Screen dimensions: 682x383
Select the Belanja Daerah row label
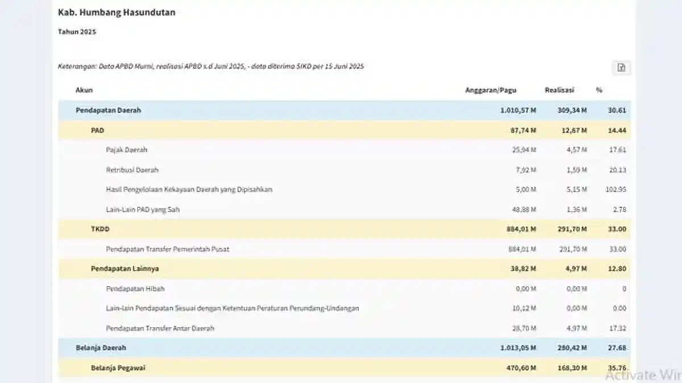(x=101, y=348)
